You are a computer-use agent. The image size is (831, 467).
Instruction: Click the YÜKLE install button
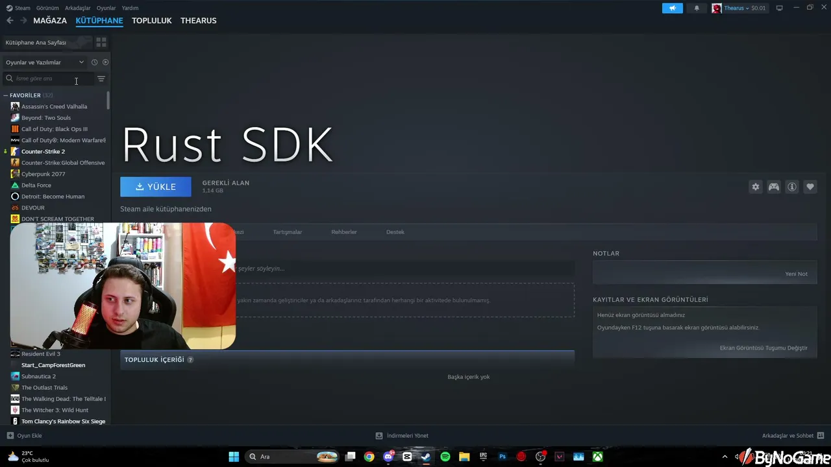(x=156, y=187)
